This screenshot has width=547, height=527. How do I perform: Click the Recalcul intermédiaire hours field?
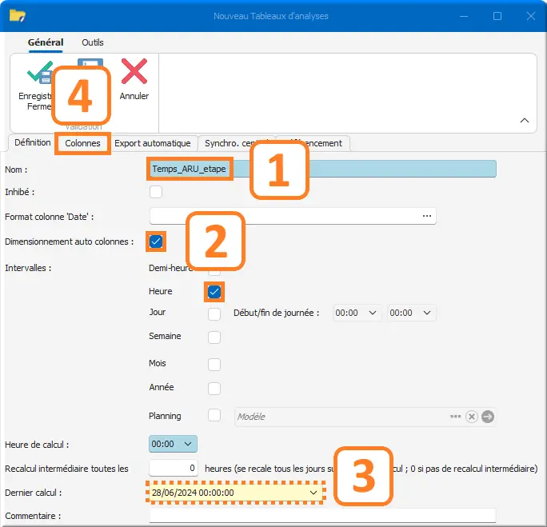[x=174, y=468]
